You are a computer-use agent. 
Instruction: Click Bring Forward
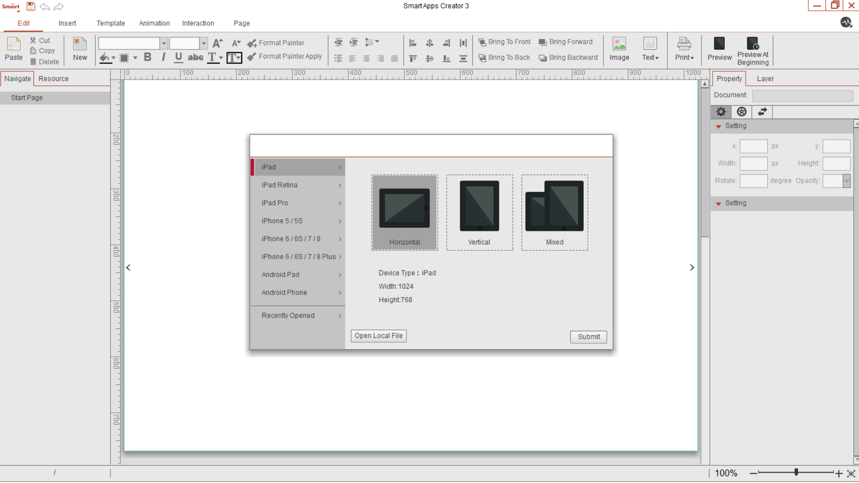[x=566, y=42]
